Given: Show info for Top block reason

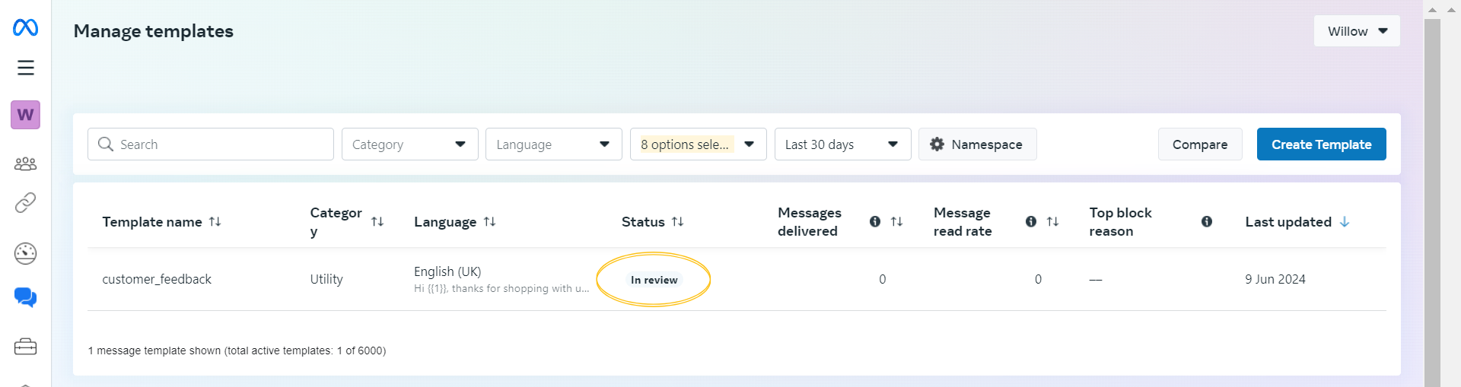Looking at the screenshot, I should (1207, 222).
